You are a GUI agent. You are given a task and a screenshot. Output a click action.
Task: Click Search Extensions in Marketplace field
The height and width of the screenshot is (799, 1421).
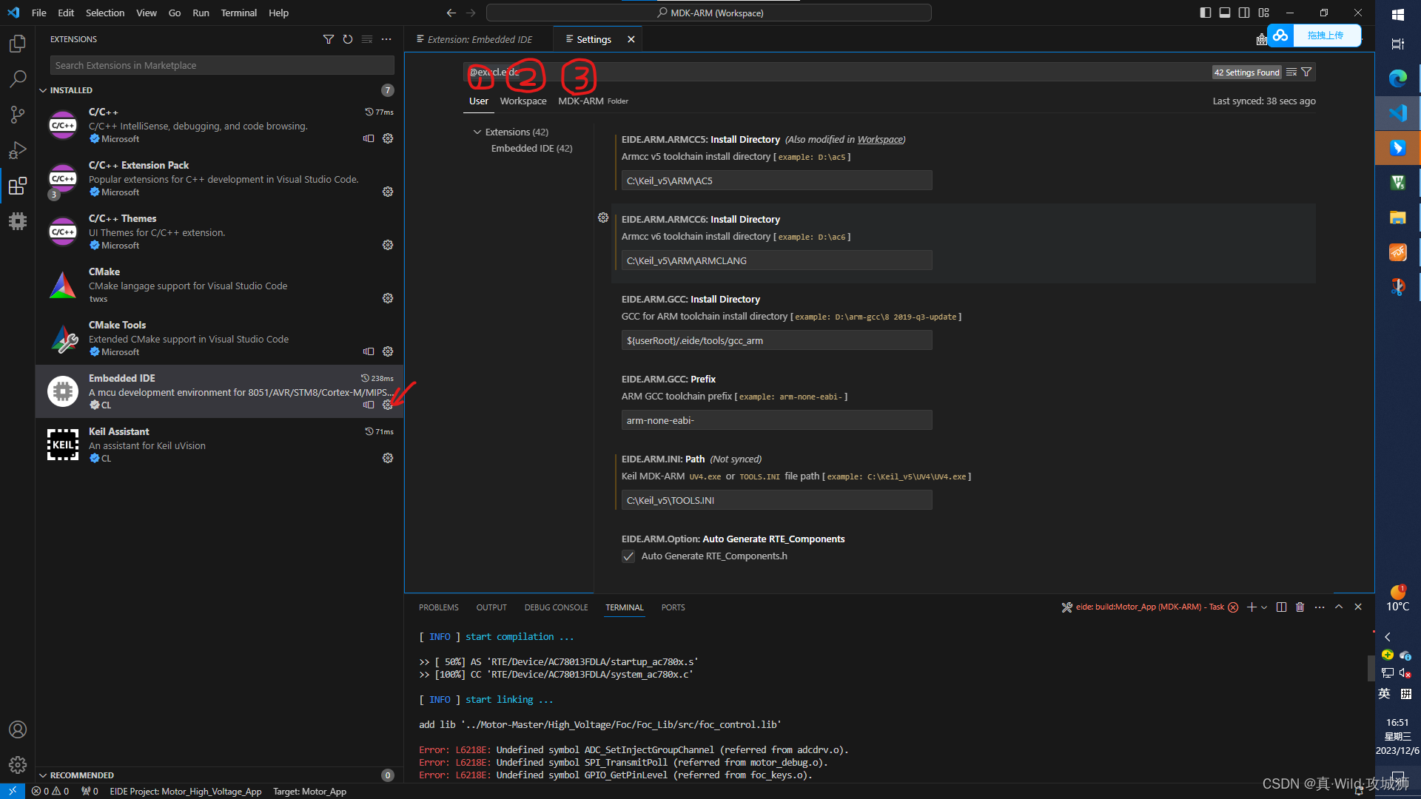click(222, 65)
